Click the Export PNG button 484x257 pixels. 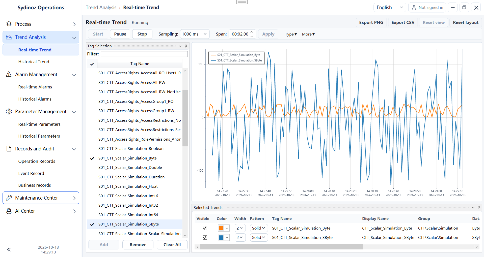(371, 22)
